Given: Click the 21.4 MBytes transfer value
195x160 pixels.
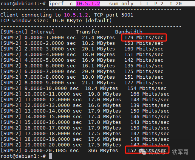Looking at the screenshot, I should tap(98, 38).
